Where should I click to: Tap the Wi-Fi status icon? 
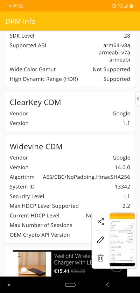tap(120, 6)
